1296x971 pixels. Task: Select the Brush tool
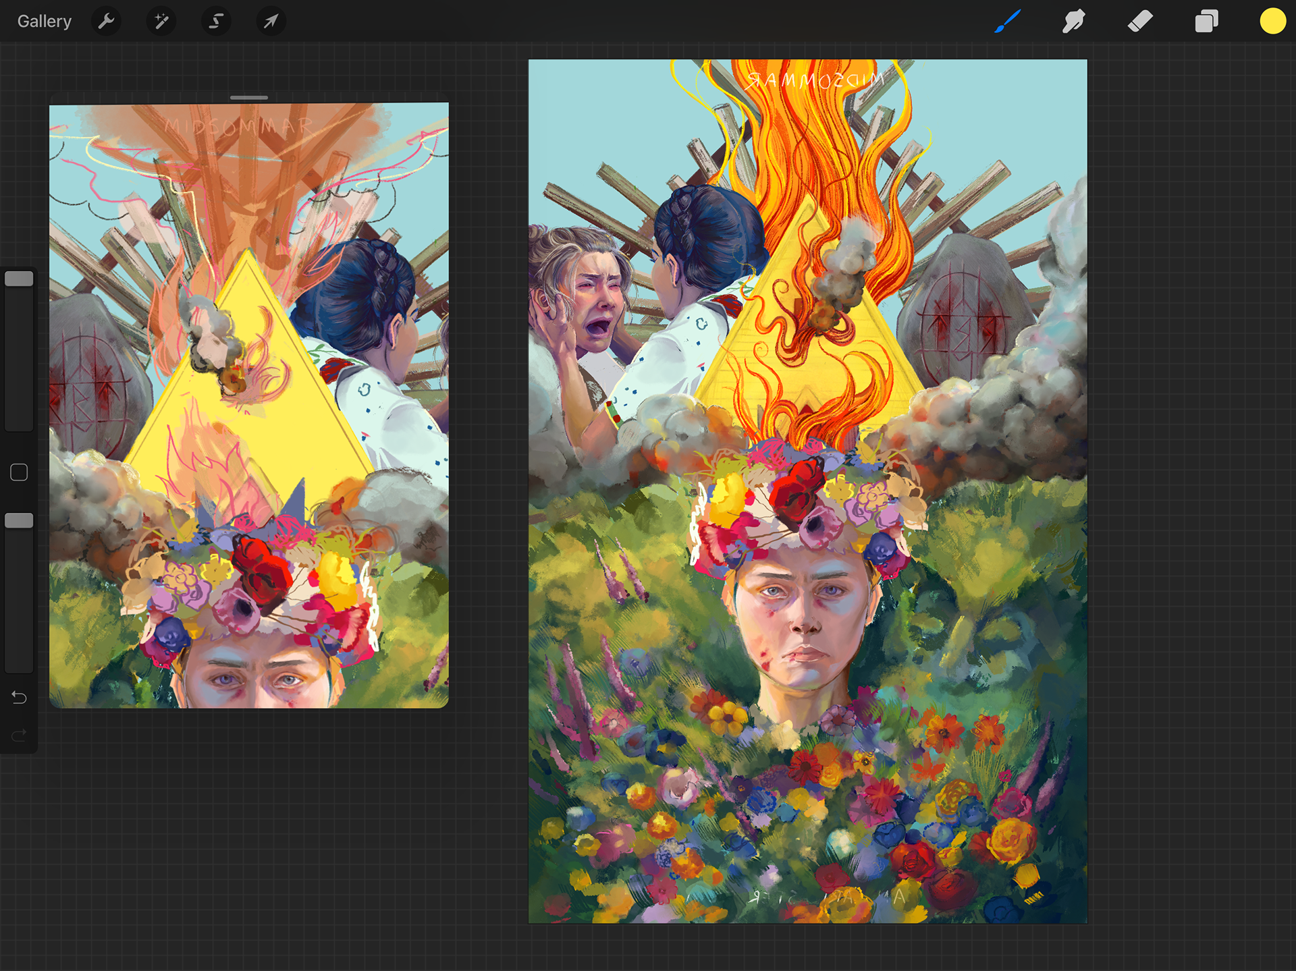(1007, 22)
